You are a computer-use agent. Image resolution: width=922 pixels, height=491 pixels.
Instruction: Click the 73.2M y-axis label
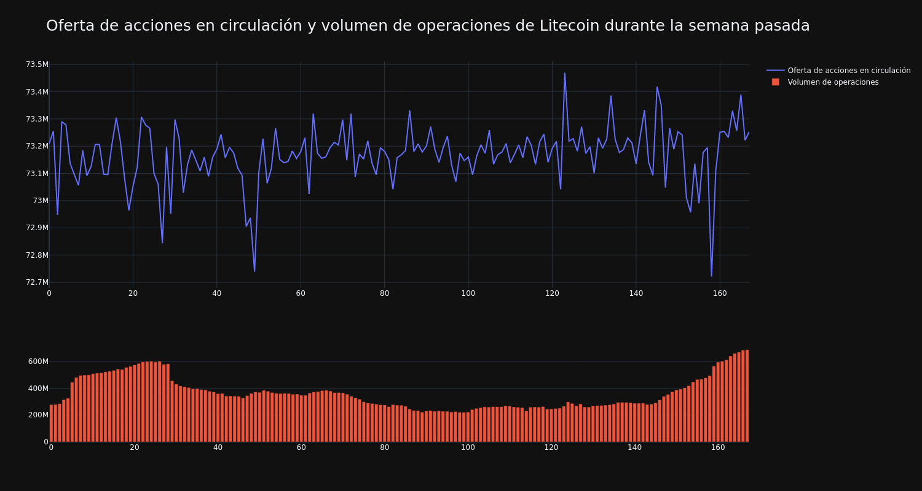[x=37, y=146]
